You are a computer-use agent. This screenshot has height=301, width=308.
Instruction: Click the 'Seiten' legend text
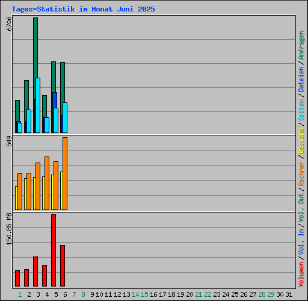(301, 110)
